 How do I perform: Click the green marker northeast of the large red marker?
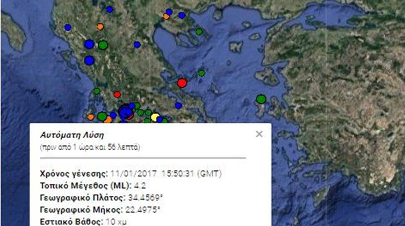[202, 73]
